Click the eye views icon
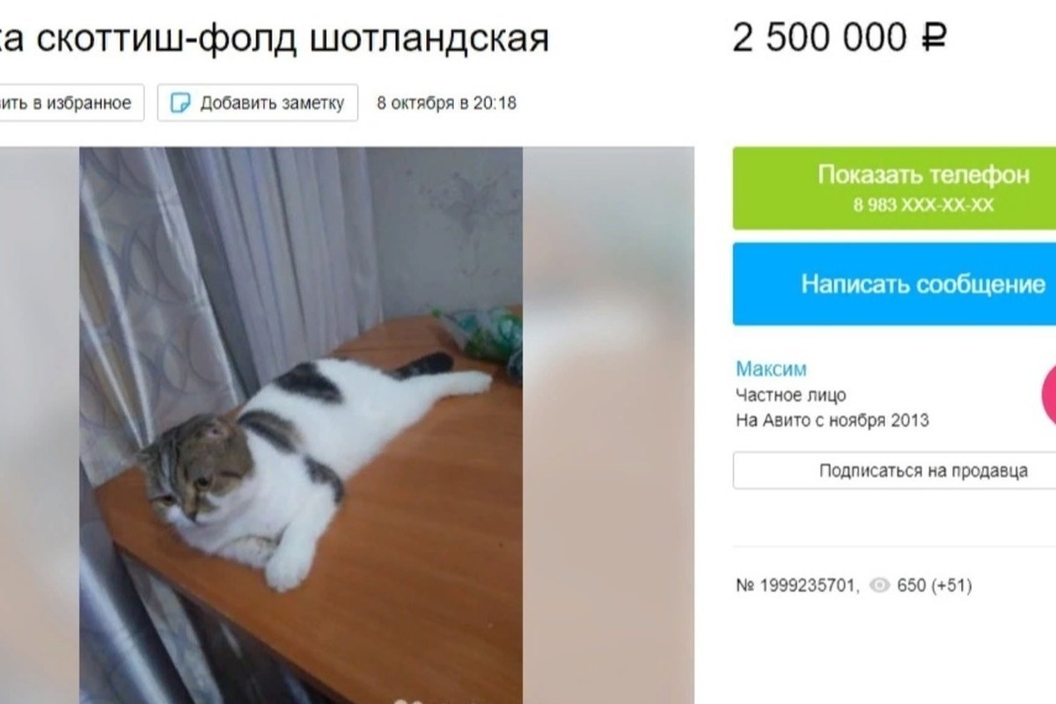The image size is (1056, 704). [x=879, y=585]
